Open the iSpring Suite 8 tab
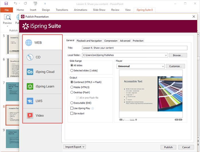The height and width of the screenshot is (152, 200). click(x=145, y=10)
